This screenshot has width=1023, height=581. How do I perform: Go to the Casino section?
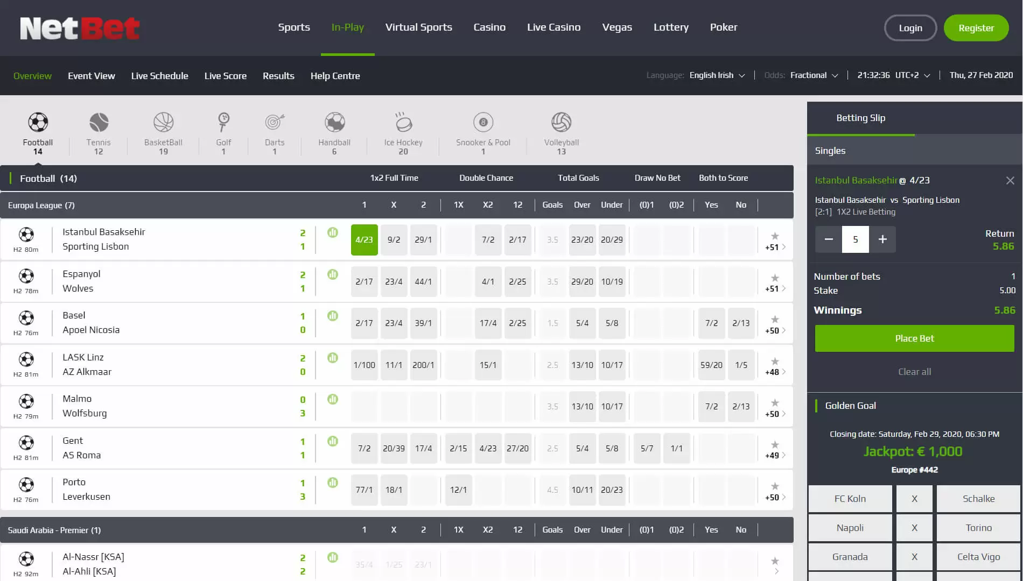[489, 27]
